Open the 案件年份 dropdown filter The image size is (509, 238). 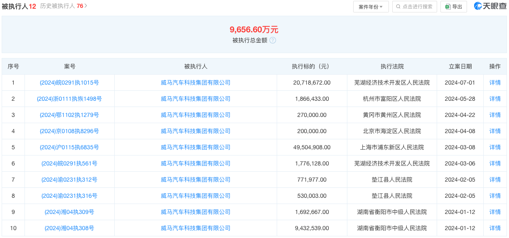click(x=371, y=7)
